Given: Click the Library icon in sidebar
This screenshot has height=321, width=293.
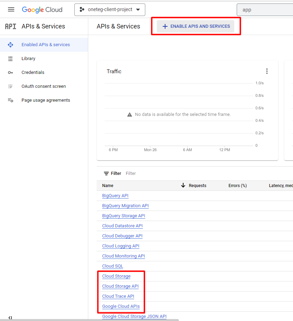Looking at the screenshot, I should click(x=10, y=59).
